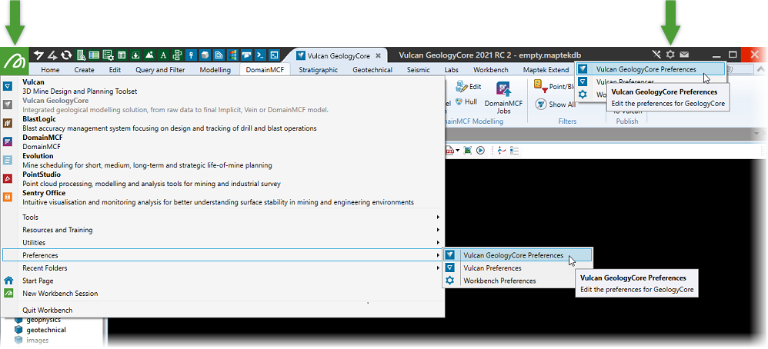Click the green mountain image toolbar icon
The image size is (768, 349).
pos(149,55)
